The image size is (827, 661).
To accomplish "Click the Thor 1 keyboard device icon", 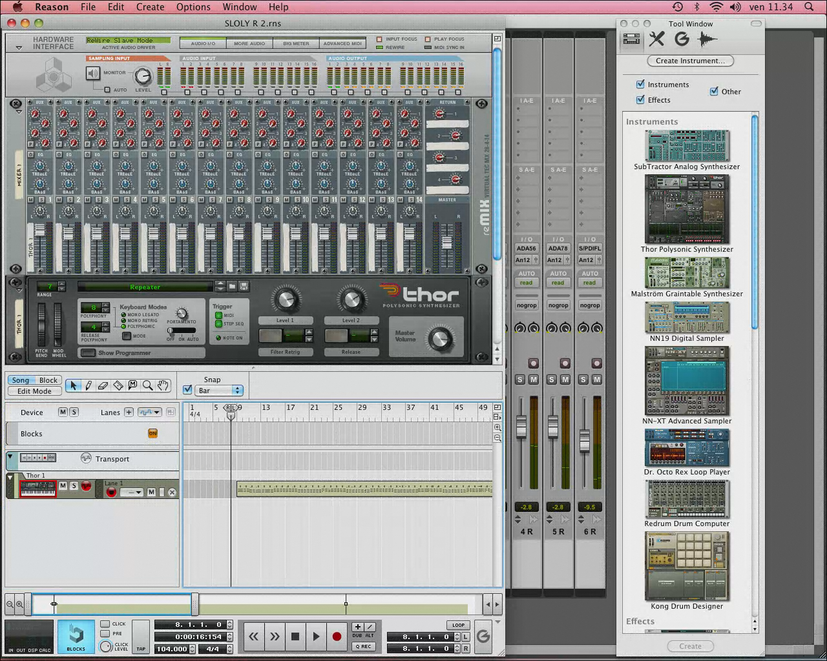I will pyautogui.click(x=37, y=489).
